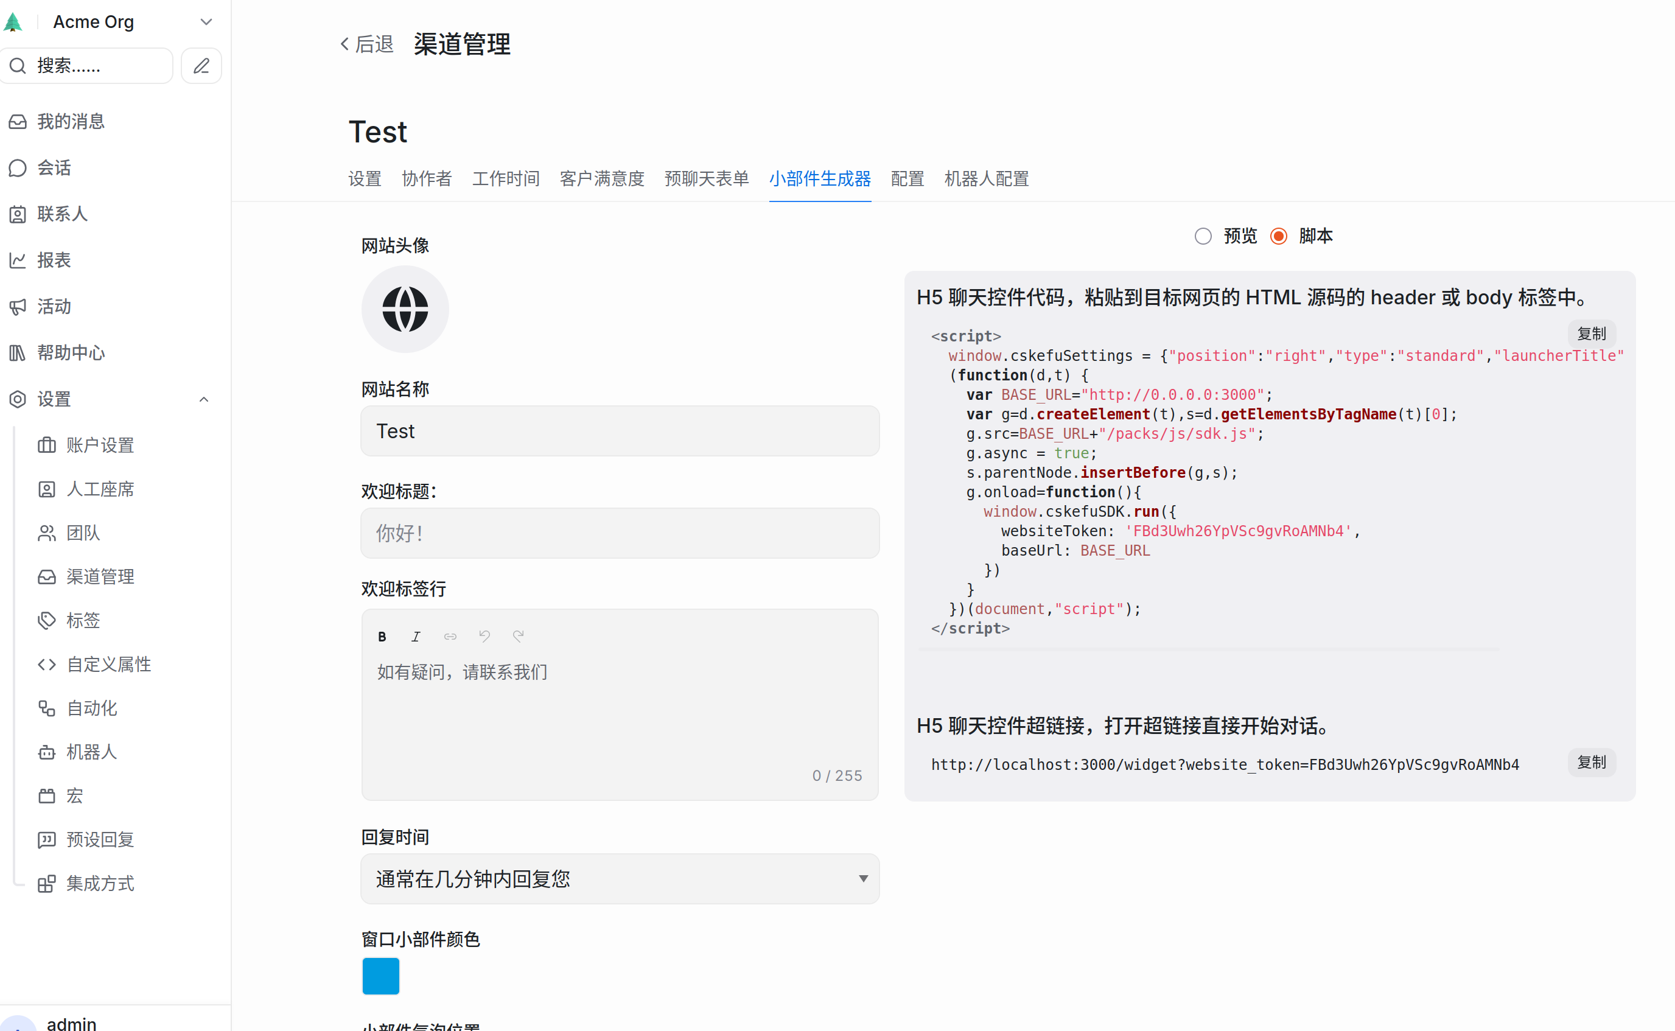Click the 后退 back link

(368, 44)
